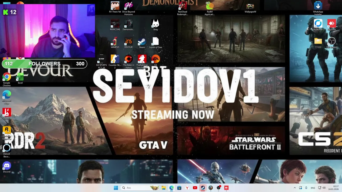Open YouTube from the taskbar
Screen dimensions: 342x192
195,188
